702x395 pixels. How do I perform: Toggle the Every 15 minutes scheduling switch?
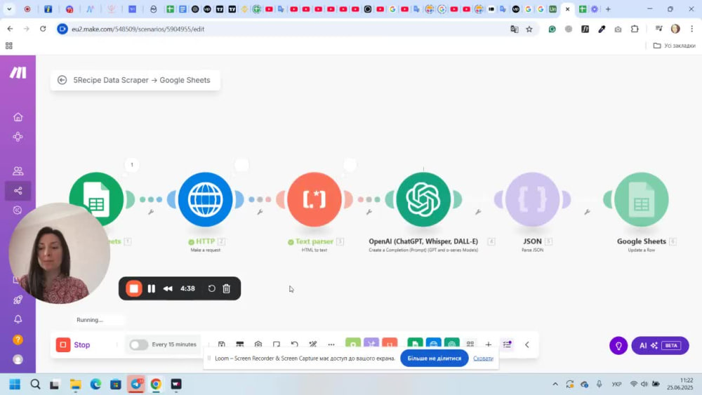tap(138, 344)
